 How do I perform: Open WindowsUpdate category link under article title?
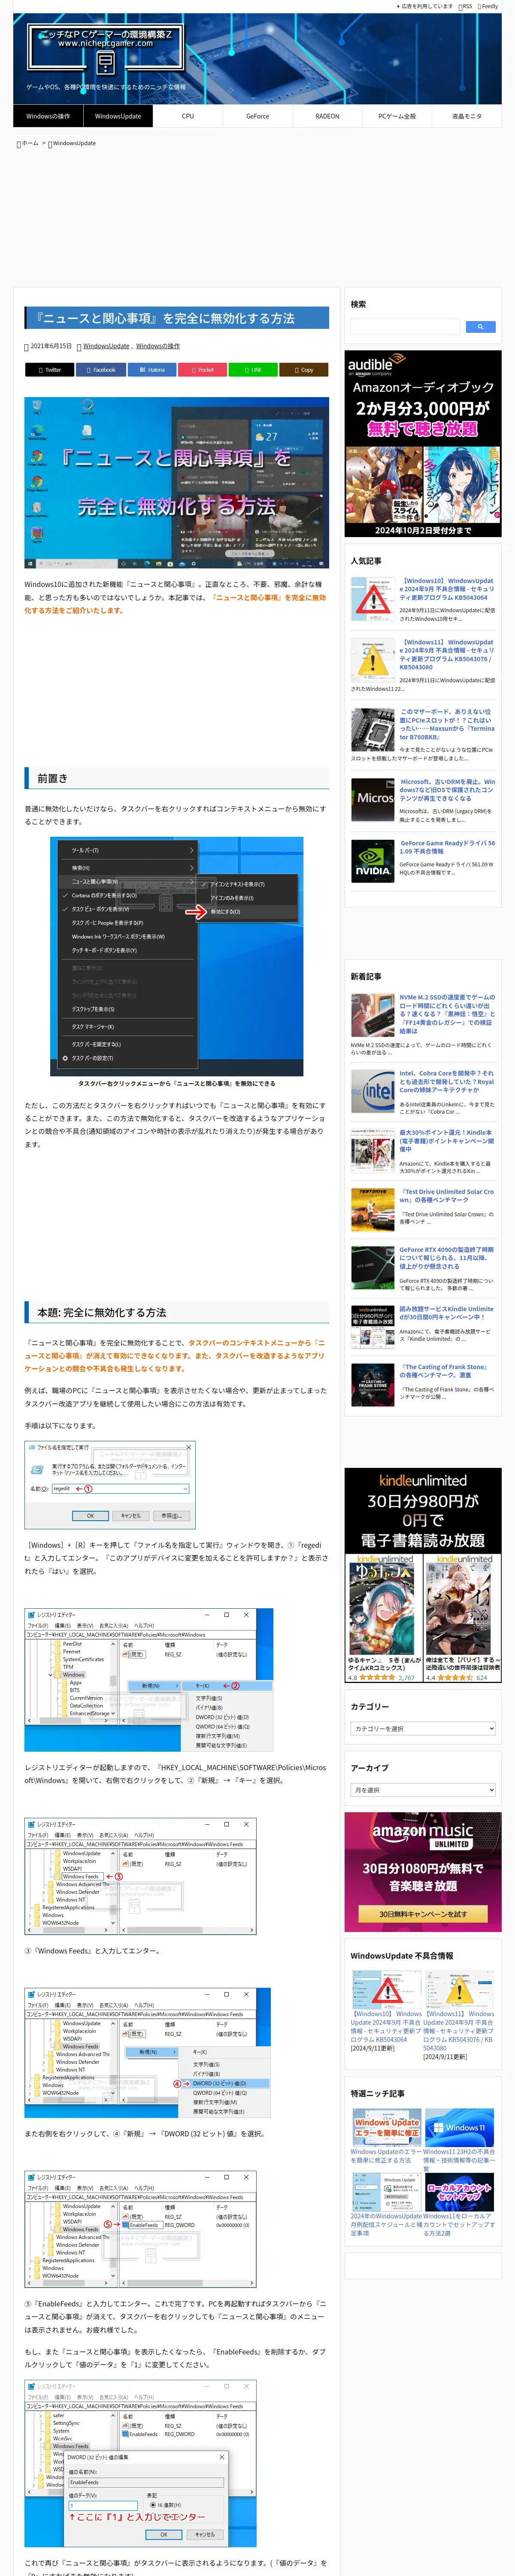tap(106, 346)
